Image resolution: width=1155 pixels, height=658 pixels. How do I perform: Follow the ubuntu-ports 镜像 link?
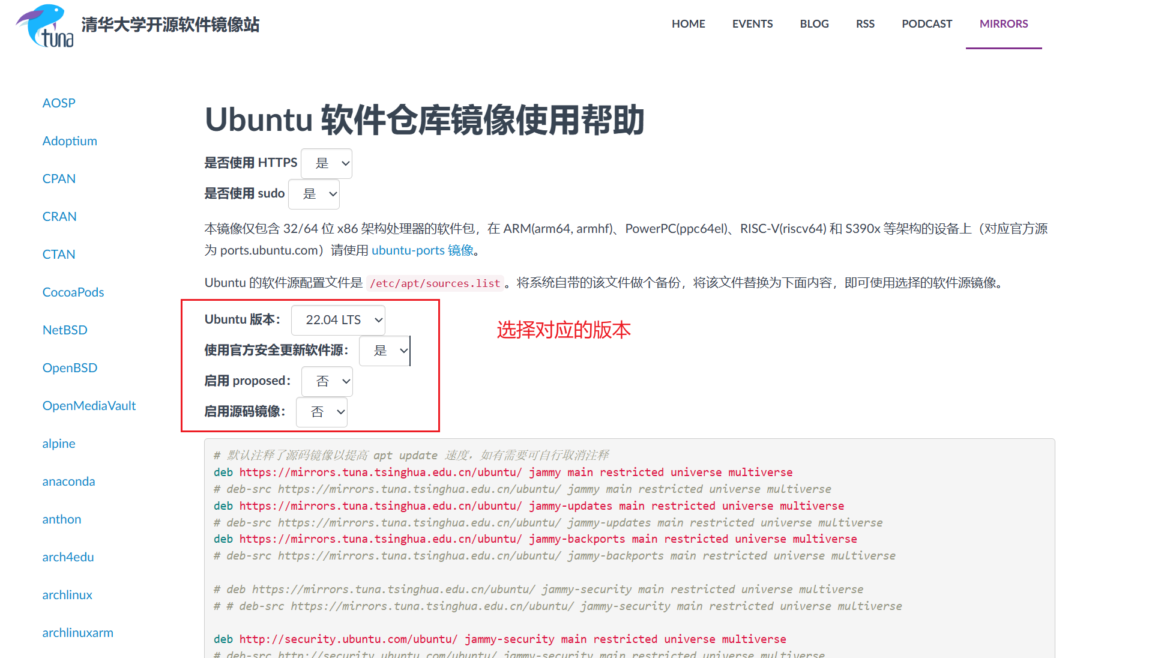423,250
